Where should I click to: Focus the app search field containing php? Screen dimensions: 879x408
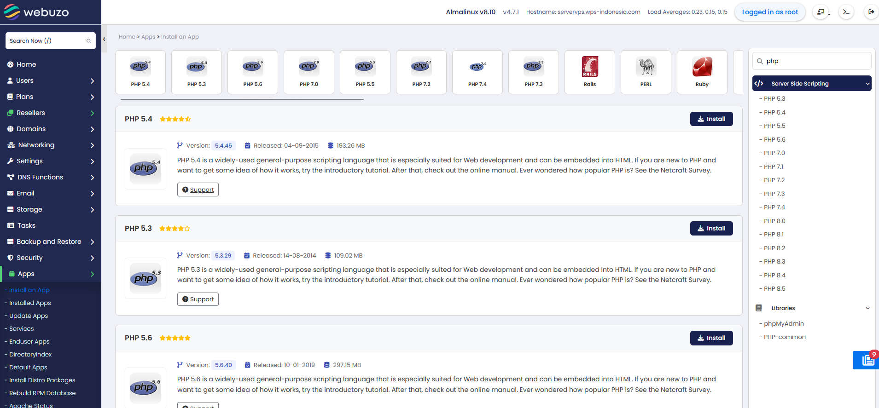[x=812, y=61]
